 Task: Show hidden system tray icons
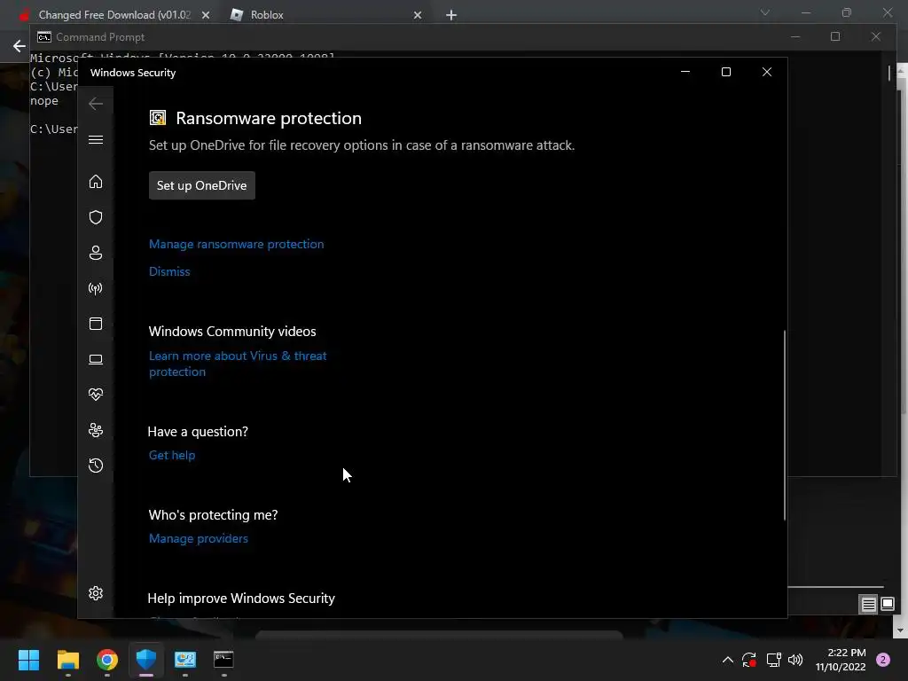click(728, 660)
